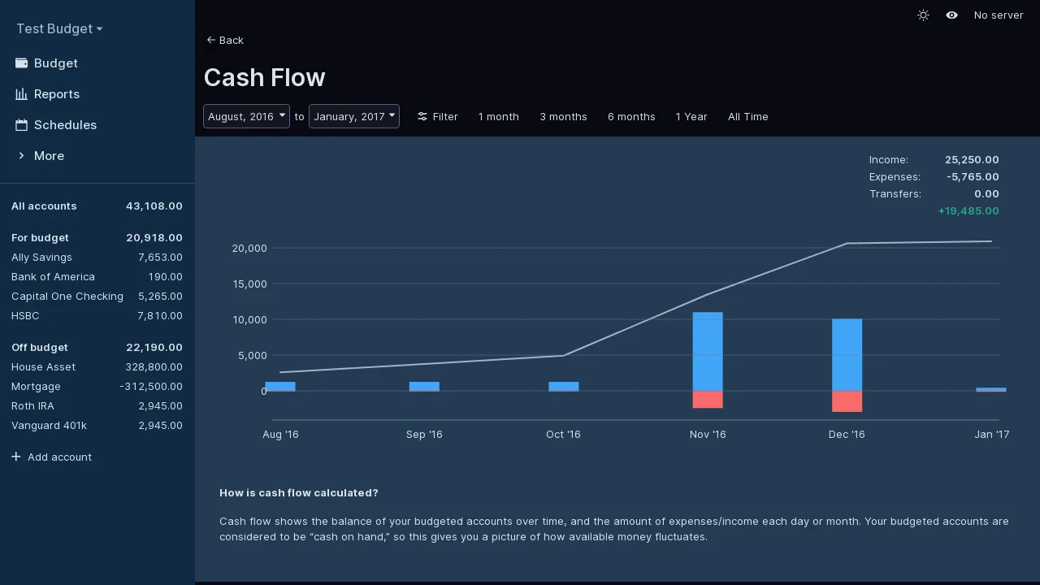This screenshot has width=1040, height=585.
Task: Open the August, 2016 start date dropdown
Action: point(246,116)
